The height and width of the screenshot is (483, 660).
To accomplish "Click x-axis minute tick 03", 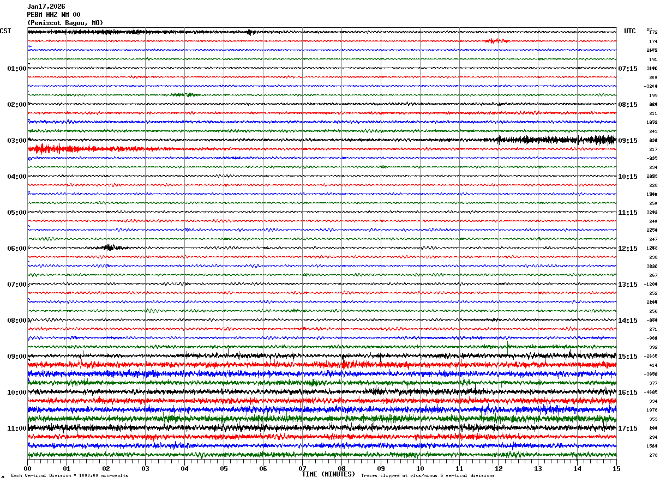I will tap(145, 468).
